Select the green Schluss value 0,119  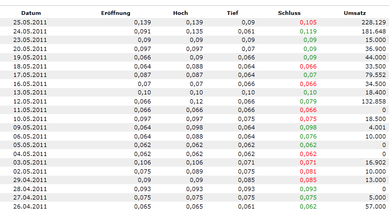point(308,31)
